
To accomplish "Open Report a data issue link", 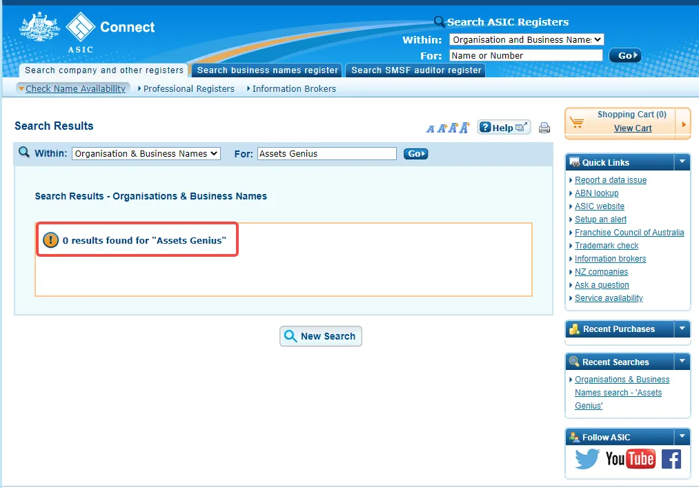I will (610, 179).
